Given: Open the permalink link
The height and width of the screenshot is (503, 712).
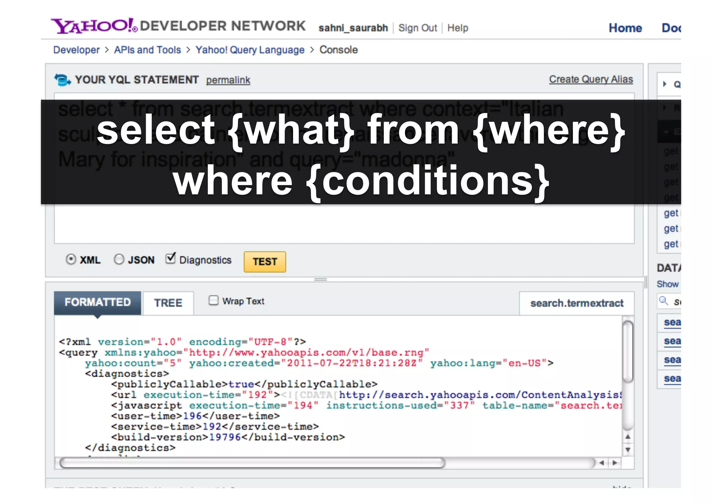Looking at the screenshot, I should (228, 80).
